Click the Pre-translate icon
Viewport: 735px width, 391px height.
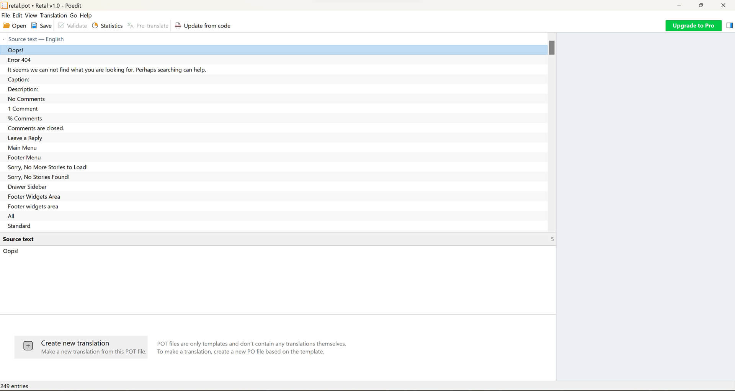click(x=131, y=26)
